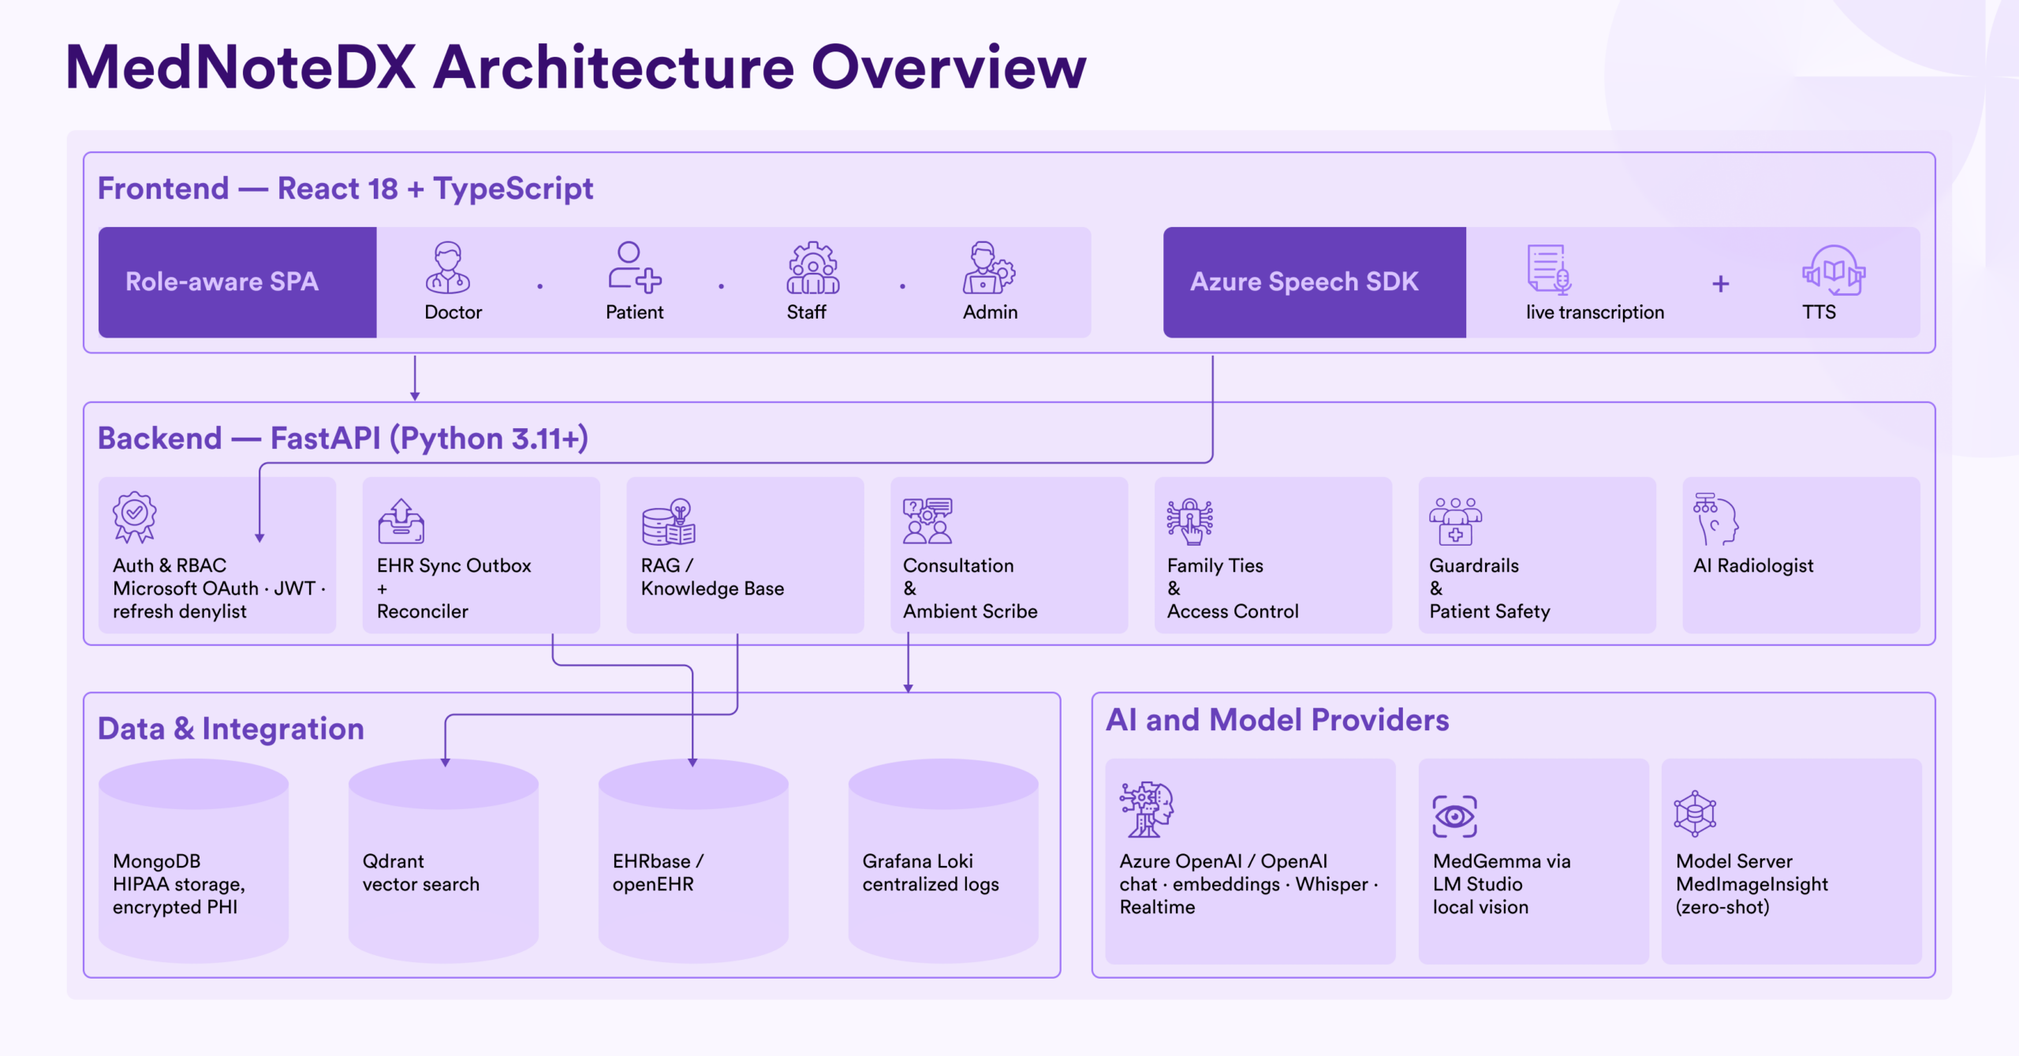Click the 'Patient Safety' text
Screen dimensions: 2019x1056
tap(1490, 611)
